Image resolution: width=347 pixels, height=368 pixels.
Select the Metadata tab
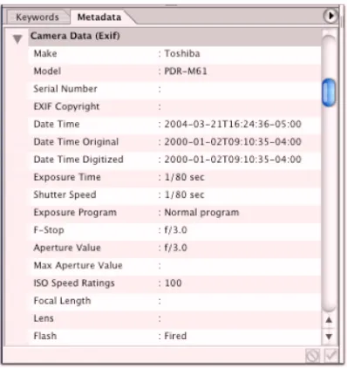99,17
